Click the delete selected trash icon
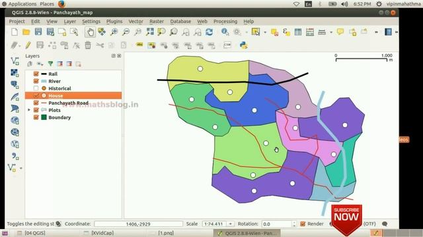 88,45
